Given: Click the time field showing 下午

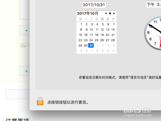Looking at the screenshot, I should click(153, 4).
